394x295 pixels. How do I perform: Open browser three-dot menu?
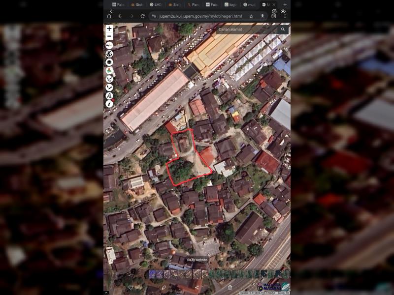(x=285, y=16)
